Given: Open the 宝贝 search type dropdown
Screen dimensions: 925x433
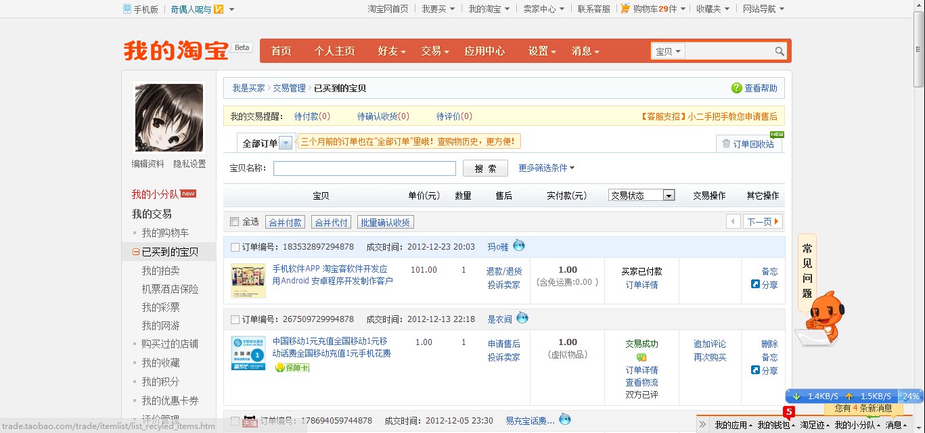Looking at the screenshot, I should [x=669, y=51].
